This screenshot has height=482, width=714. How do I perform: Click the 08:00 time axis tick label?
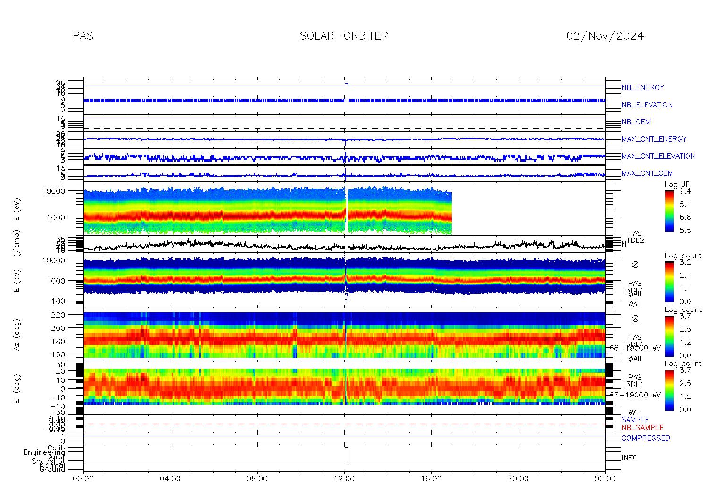[x=257, y=478]
